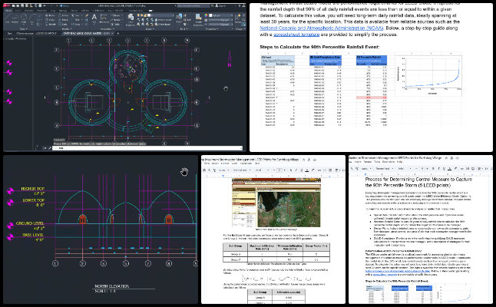Select the Arc drawing tool

(32, 18)
